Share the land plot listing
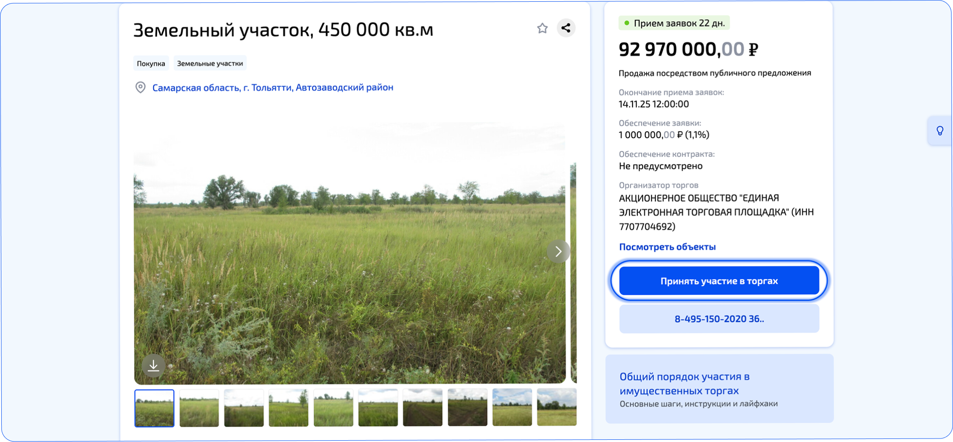The height and width of the screenshot is (442, 953). click(566, 28)
